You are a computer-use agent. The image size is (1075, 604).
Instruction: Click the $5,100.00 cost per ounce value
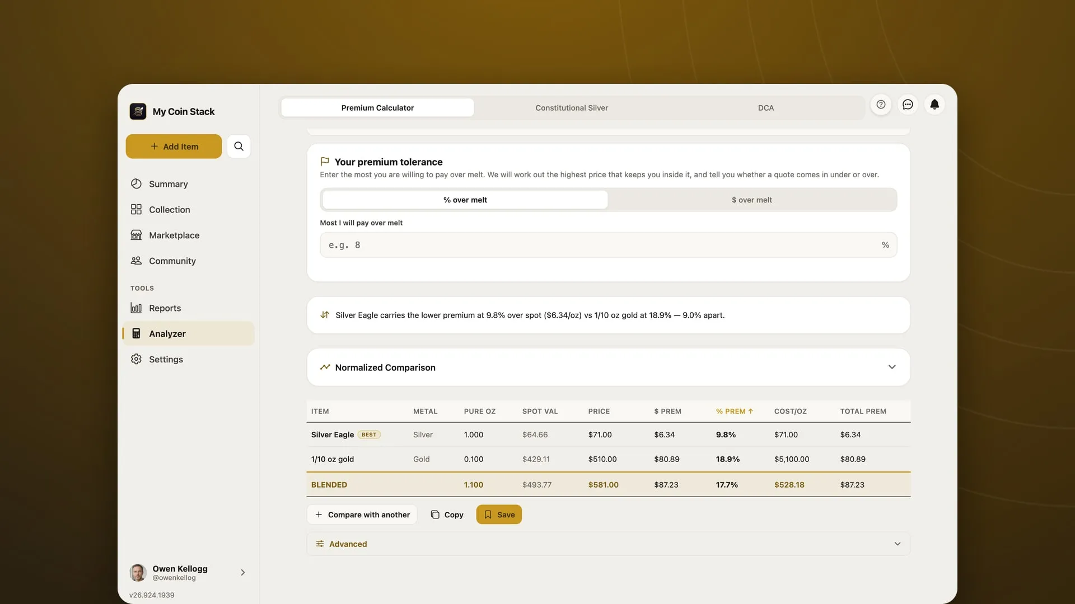click(792, 460)
